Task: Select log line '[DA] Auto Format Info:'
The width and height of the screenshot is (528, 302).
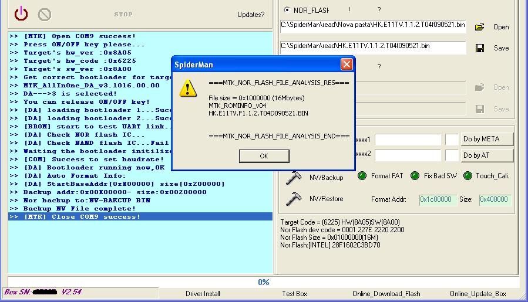Action: tap(140, 175)
